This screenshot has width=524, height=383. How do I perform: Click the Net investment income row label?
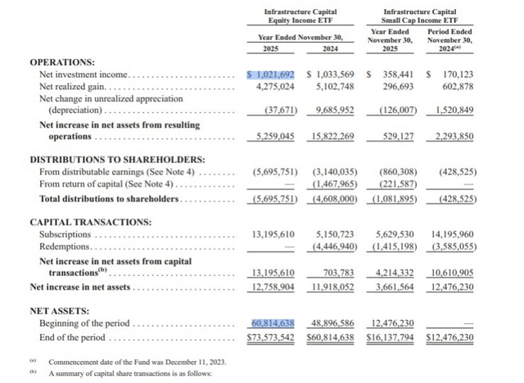pos(84,74)
